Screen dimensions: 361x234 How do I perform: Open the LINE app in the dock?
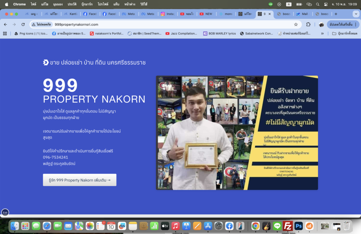(x=277, y=226)
